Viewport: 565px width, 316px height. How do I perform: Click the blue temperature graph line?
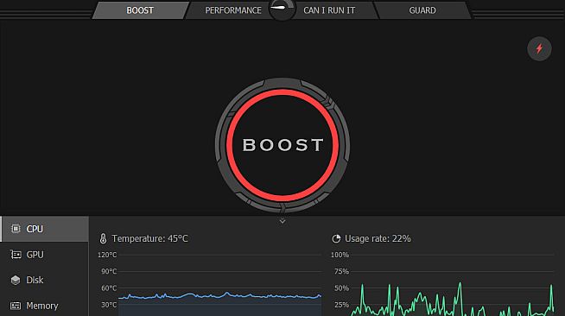[219, 296]
